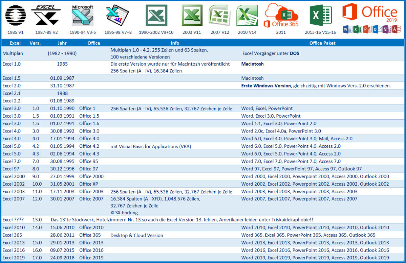Select the small Access icon under Office 2019
The image size is (406, 263).
(x=396, y=29)
